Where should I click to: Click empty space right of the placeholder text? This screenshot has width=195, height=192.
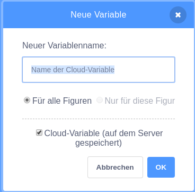click(x=144, y=70)
